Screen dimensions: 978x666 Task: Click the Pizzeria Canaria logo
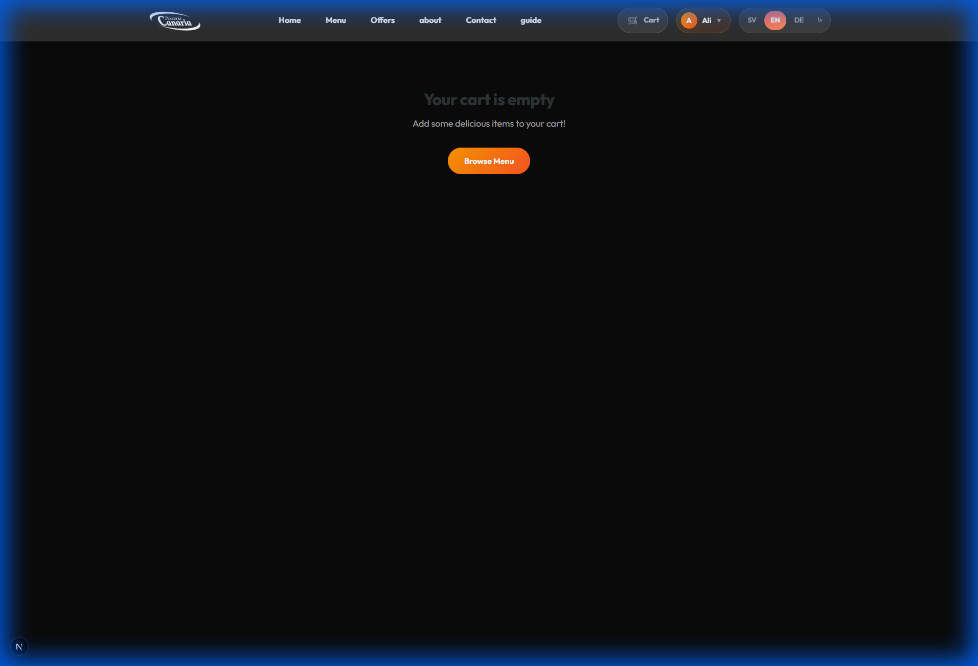point(175,21)
